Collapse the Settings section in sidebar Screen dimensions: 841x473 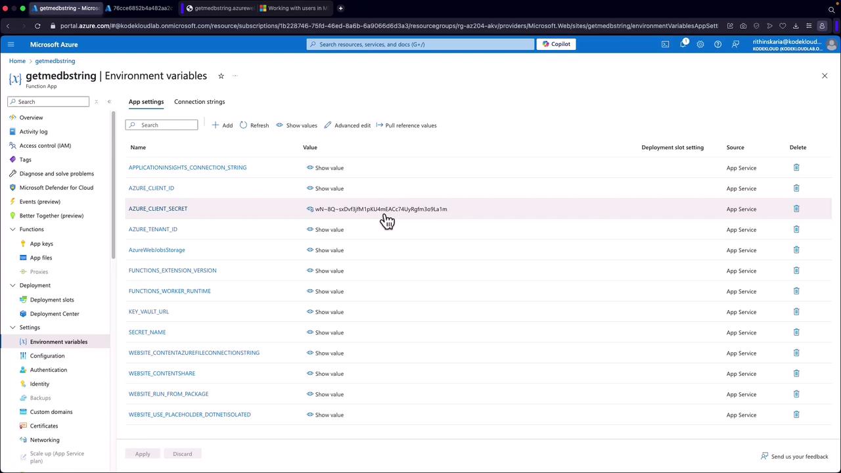(x=12, y=328)
